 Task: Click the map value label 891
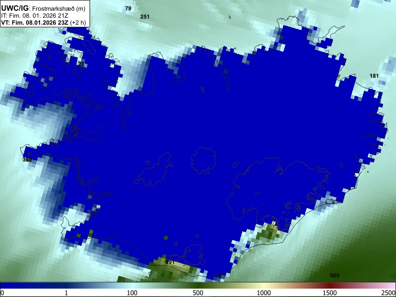tap(170, 262)
